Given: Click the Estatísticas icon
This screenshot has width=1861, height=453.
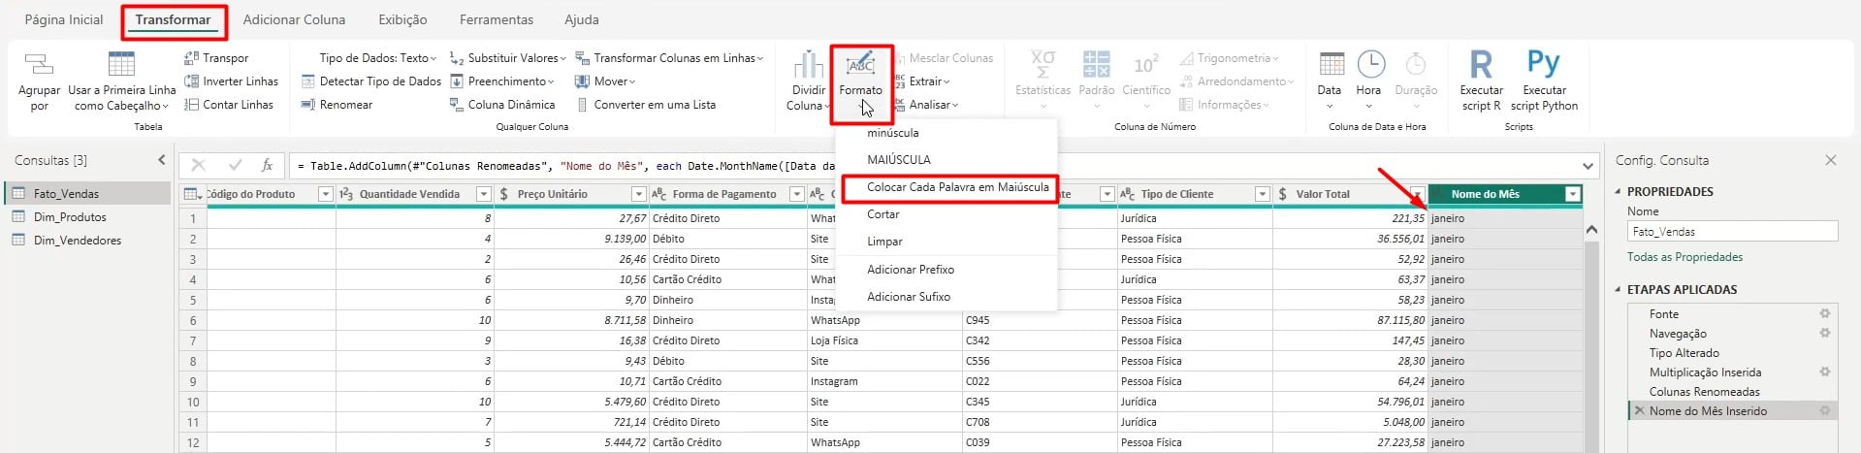Looking at the screenshot, I should 1043,65.
